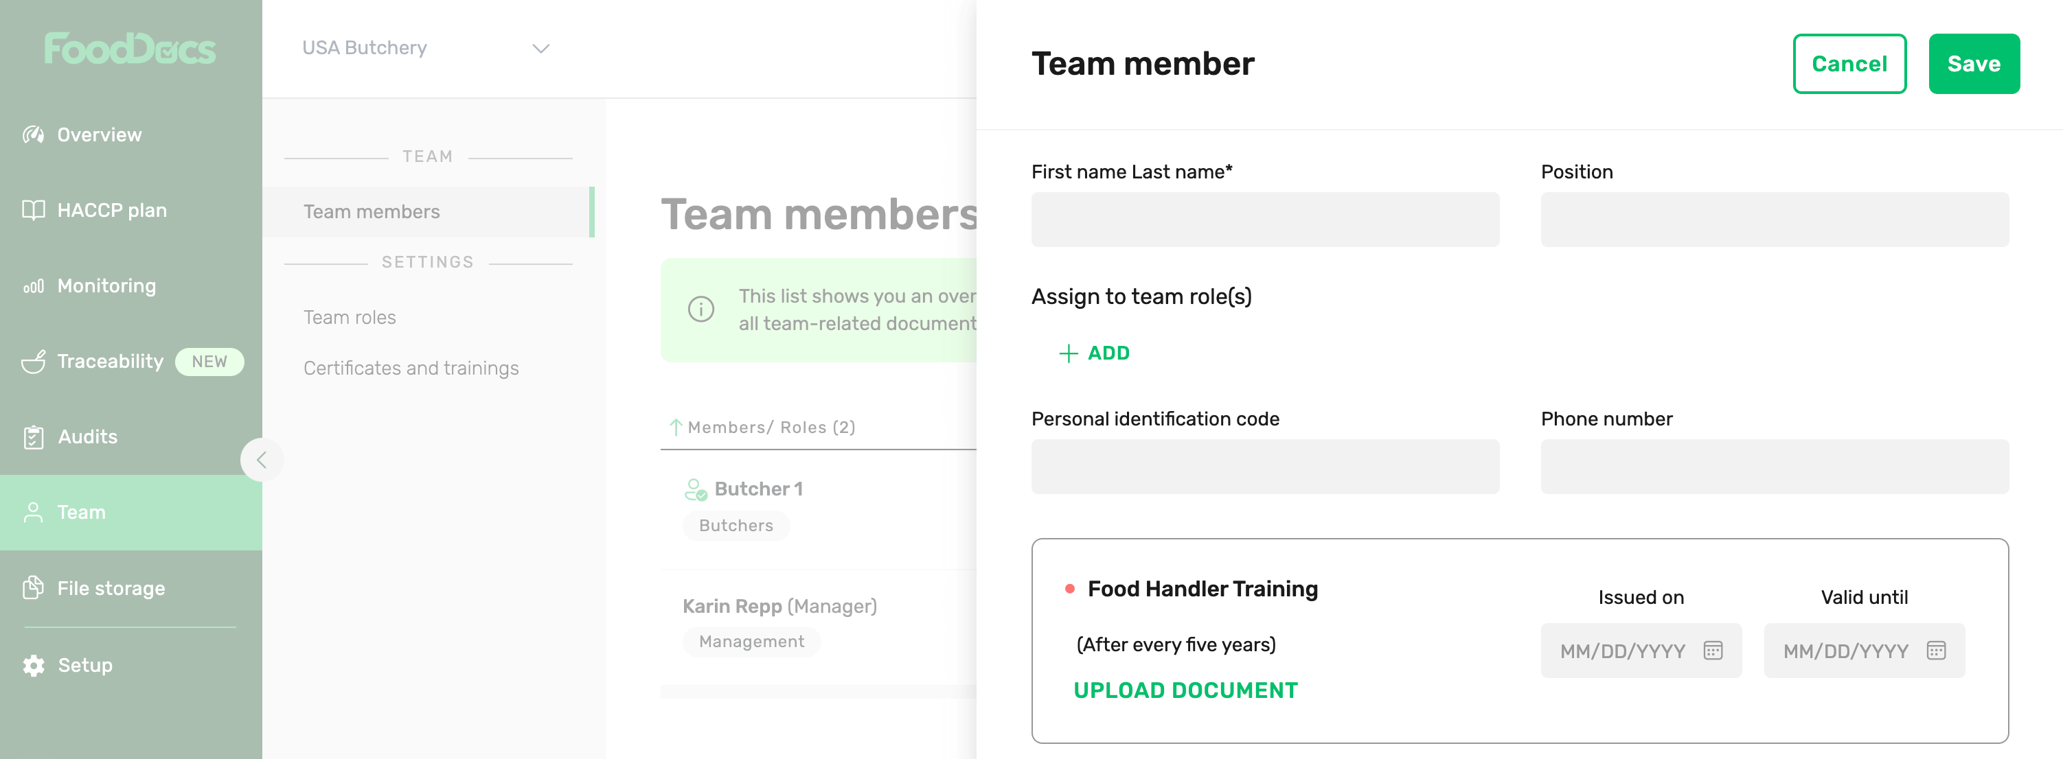This screenshot has width=2063, height=759.
Task: Open Certificates and trainings settings
Action: tap(411, 369)
